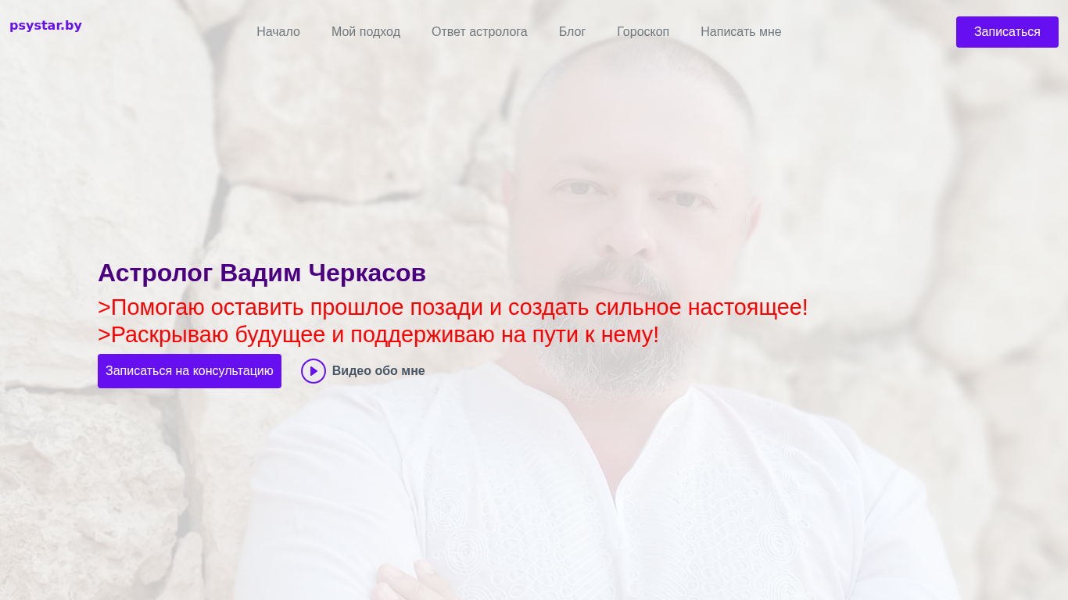
Task: Open Написать мне contact link
Action: [741, 32]
